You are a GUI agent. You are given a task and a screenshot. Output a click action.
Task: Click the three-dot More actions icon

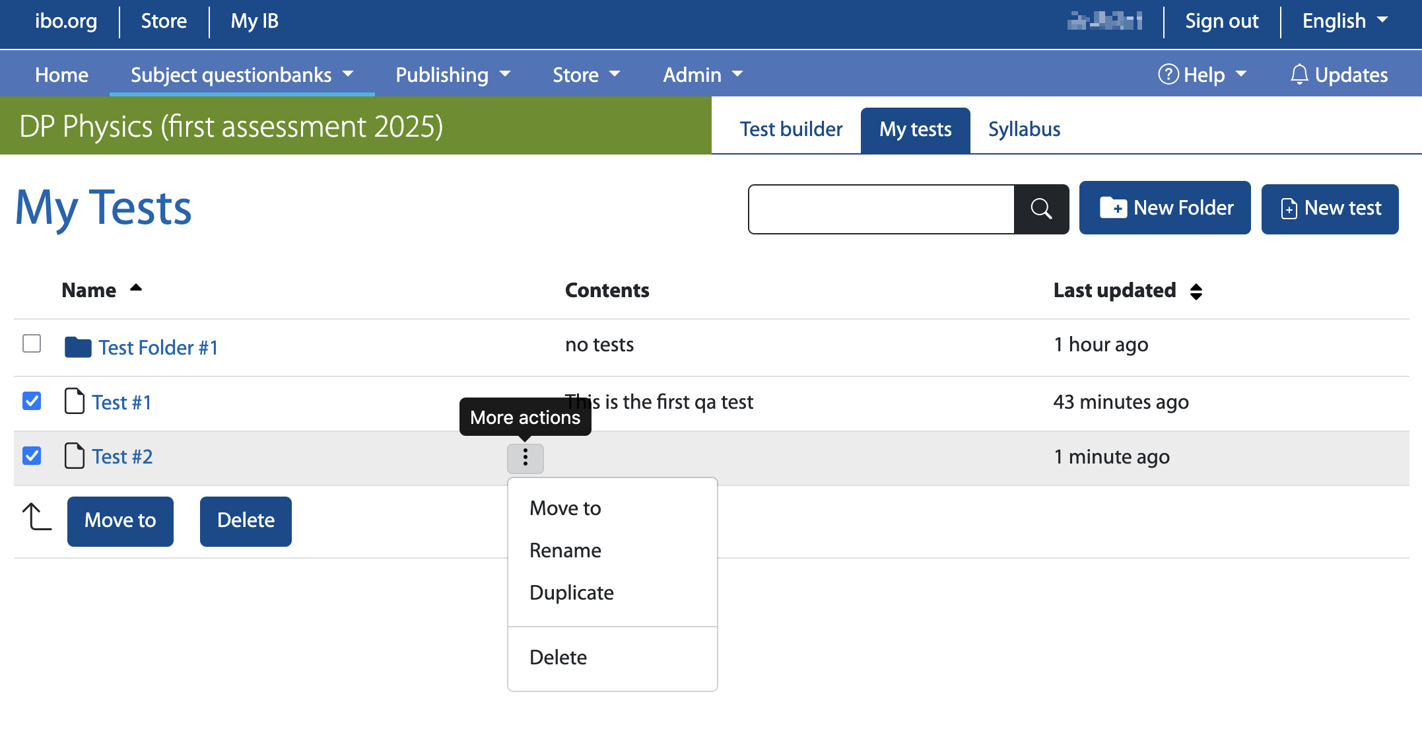click(525, 458)
